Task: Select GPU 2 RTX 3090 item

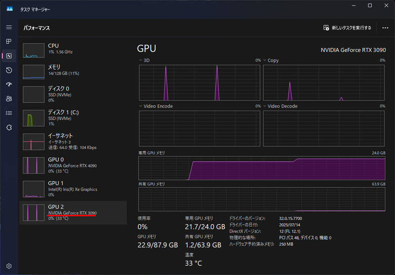Action: pos(73,212)
